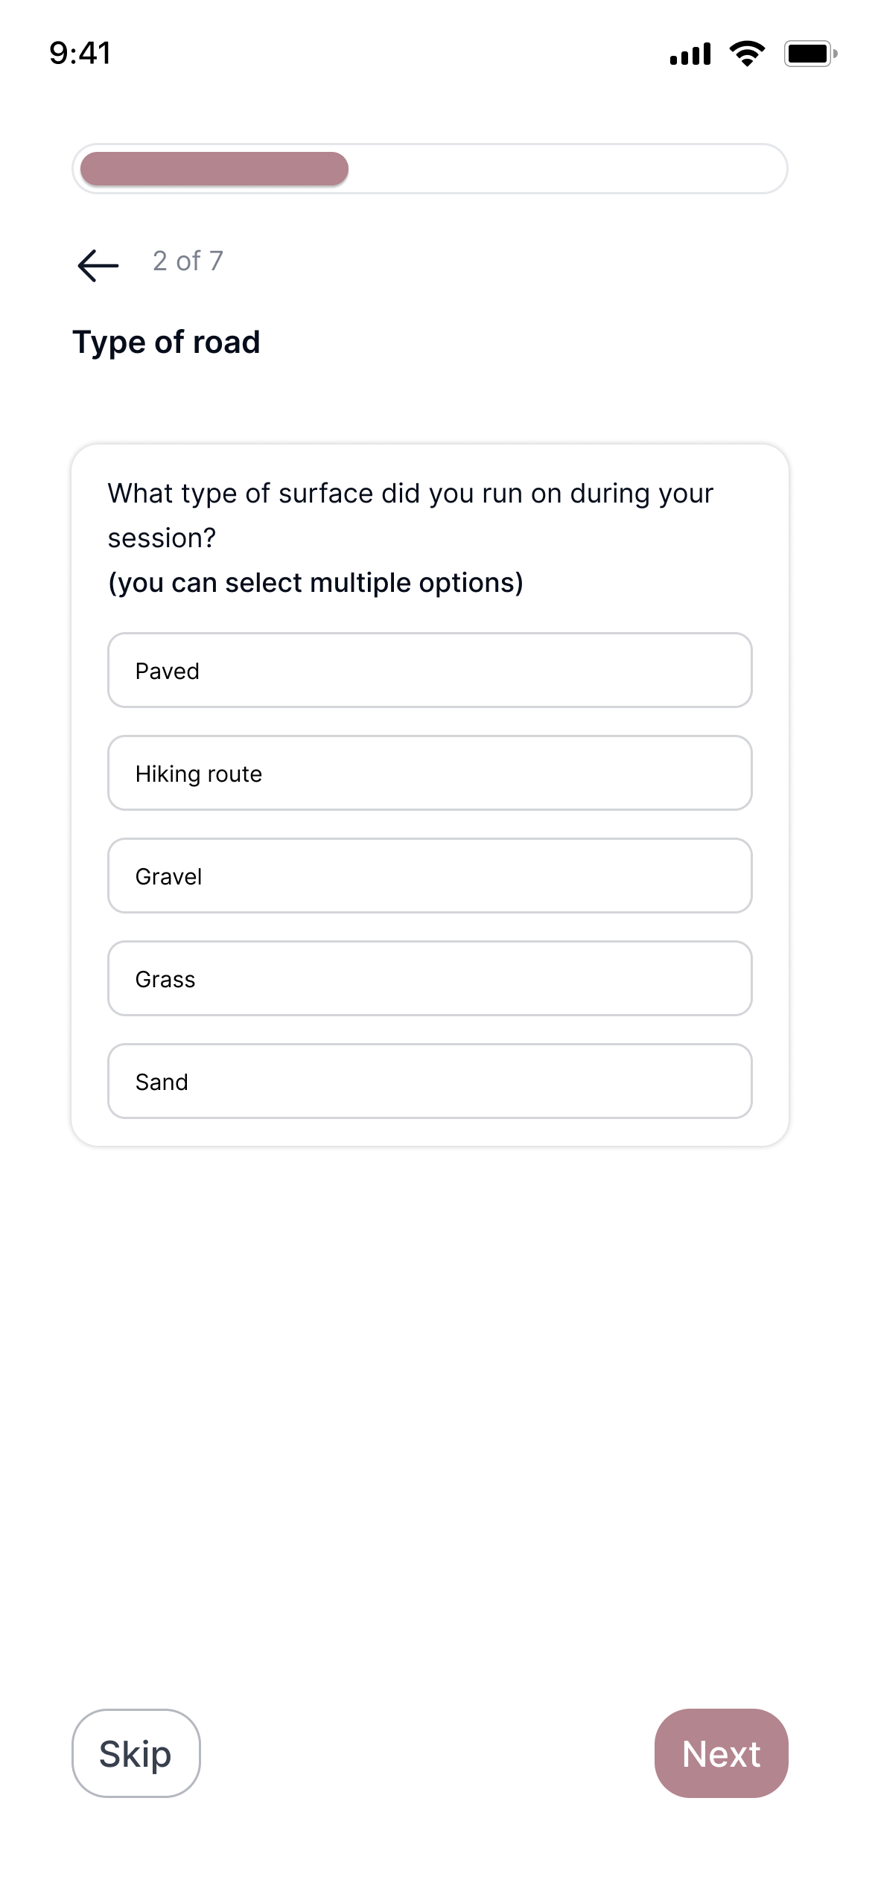Screen dimensions: 878x1903
Task: Select the Sand surface option
Action: (430, 1081)
